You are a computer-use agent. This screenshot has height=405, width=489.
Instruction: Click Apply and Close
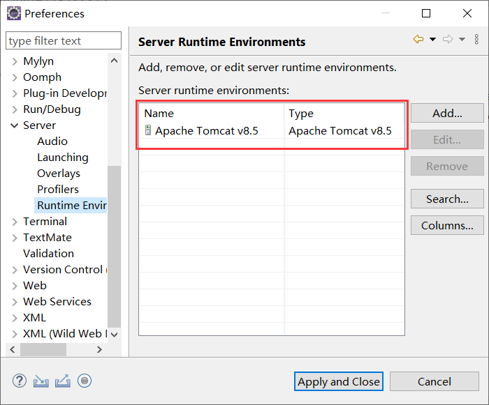pos(339,381)
